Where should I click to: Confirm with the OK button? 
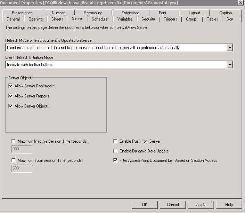[145, 205]
